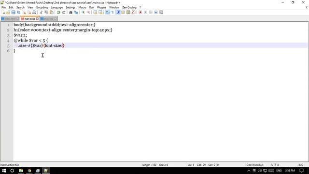Open the Encoding menu

[x=42, y=8]
